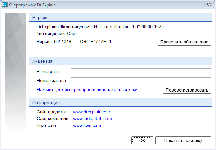This screenshot has height=150, width=216.
Task: Visit the www.indigobyte.com company link
Action: pos(93,119)
